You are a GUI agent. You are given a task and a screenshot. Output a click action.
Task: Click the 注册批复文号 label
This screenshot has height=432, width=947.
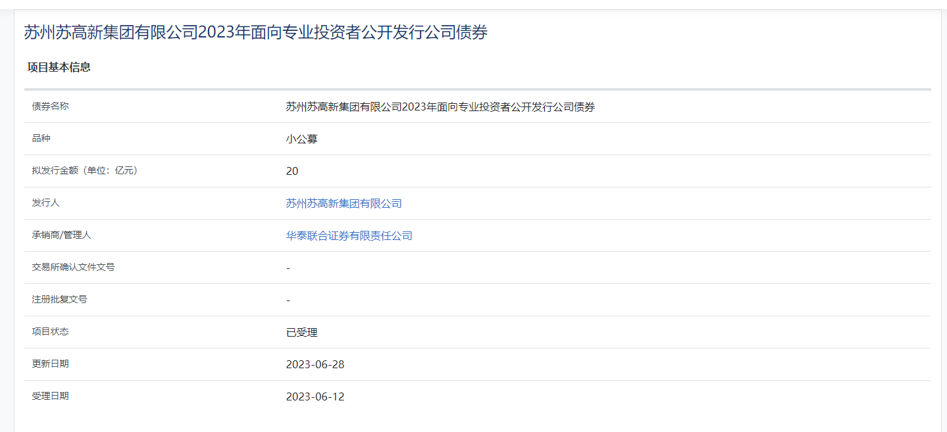pyautogui.click(x=59, y=299)
